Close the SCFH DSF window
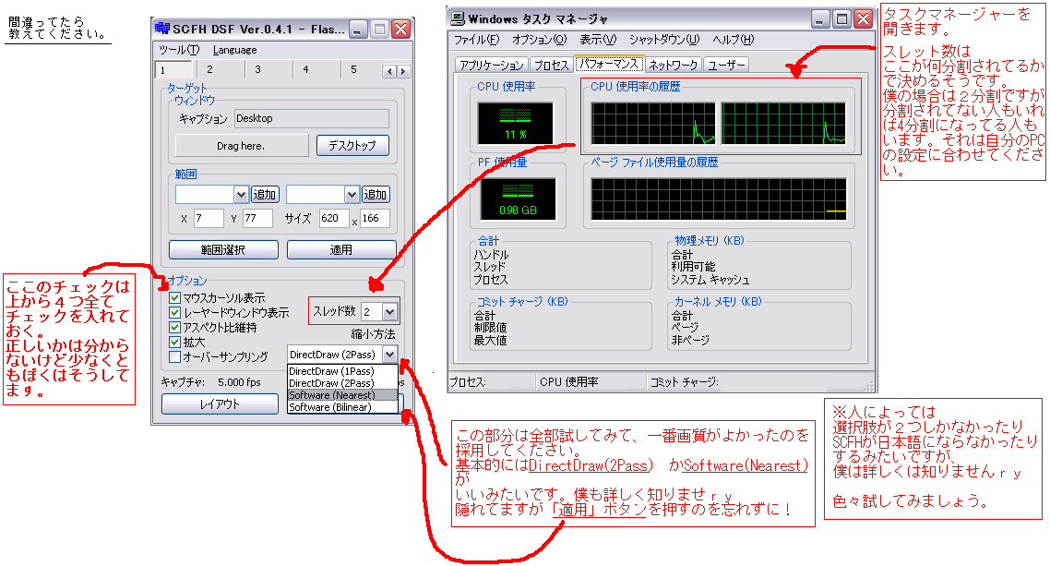The width and height of the screenshot is (1050, 566). coord(400,30)
